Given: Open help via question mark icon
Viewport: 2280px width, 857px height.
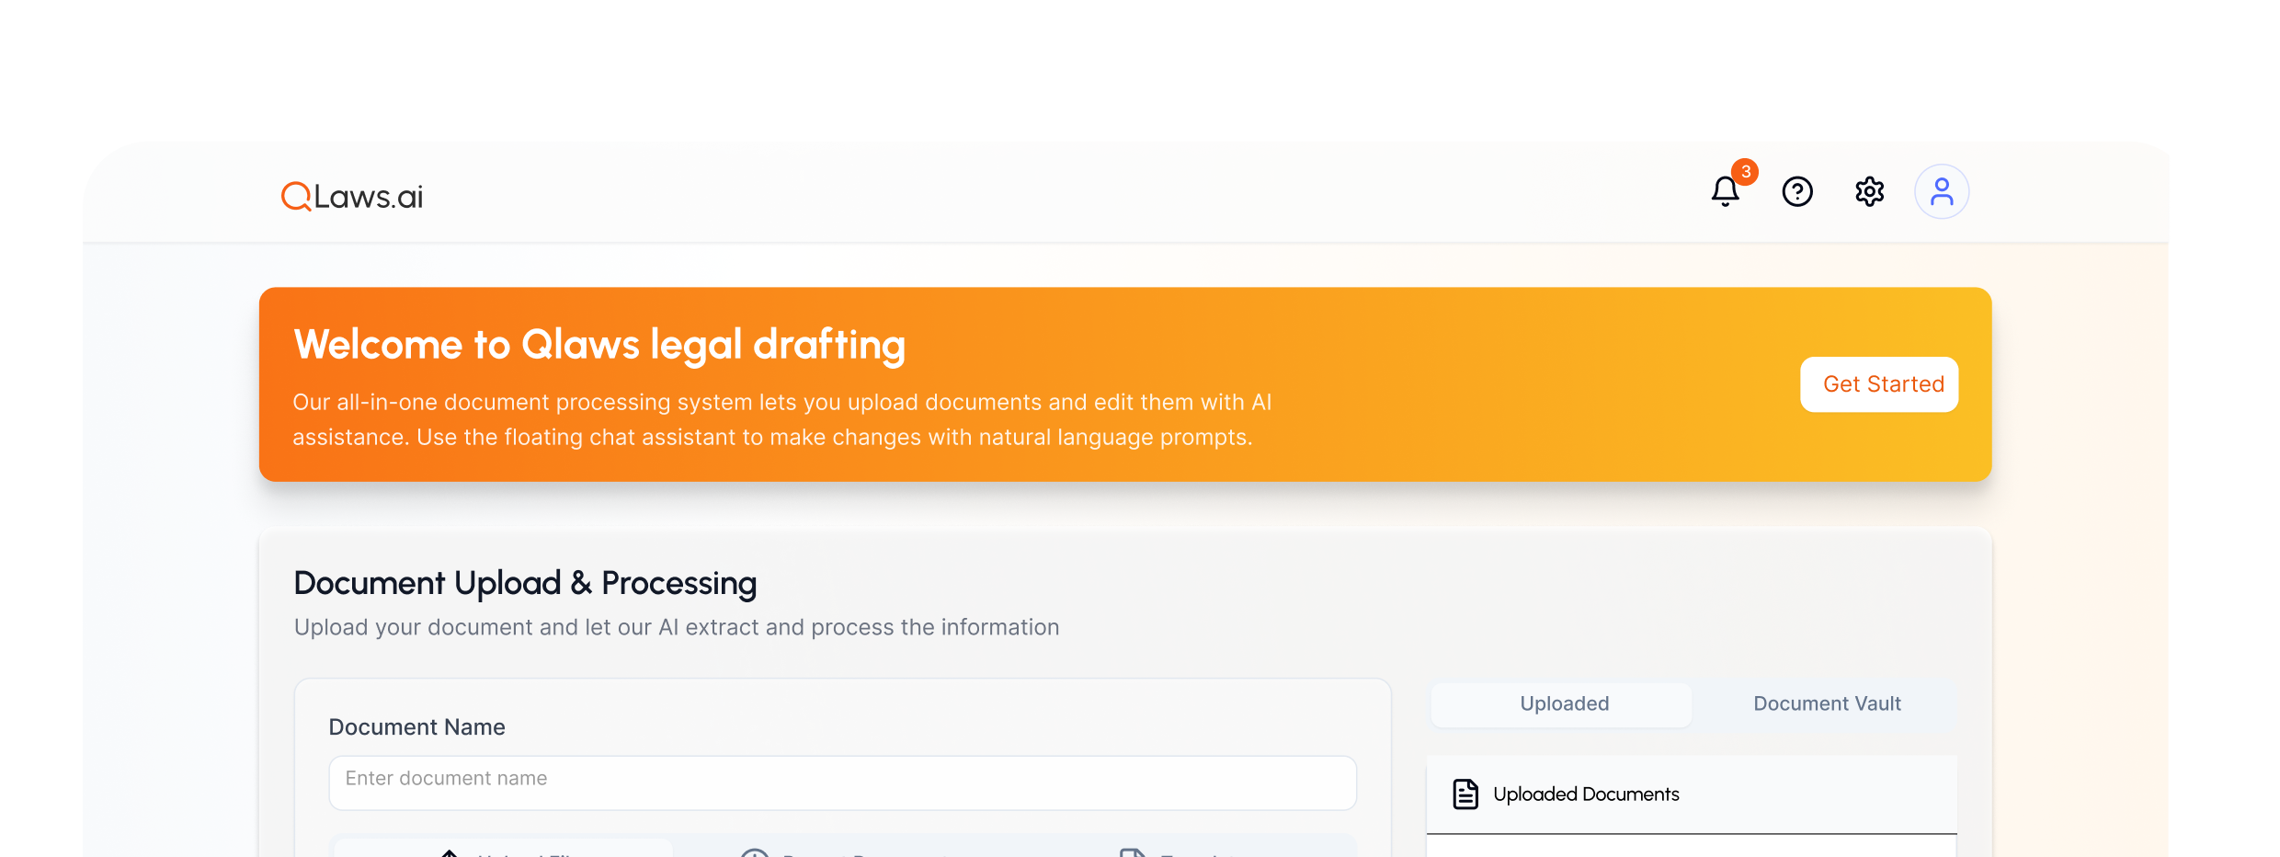Looking at the screenshot, I should tap(1797, 192).
